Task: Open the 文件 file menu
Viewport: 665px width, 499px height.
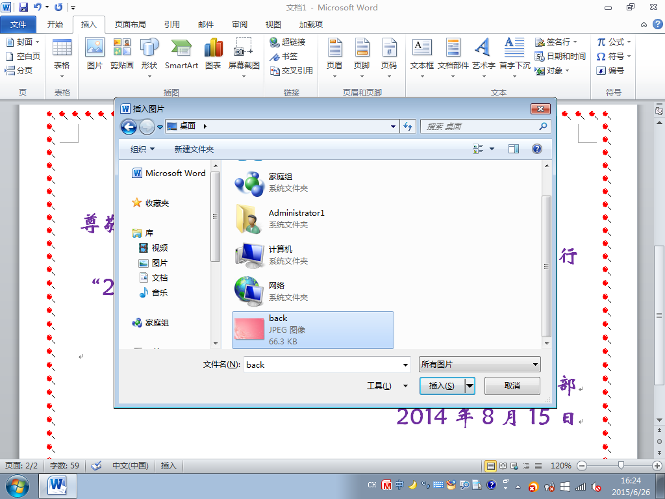Action: click(x=18, y=24)
